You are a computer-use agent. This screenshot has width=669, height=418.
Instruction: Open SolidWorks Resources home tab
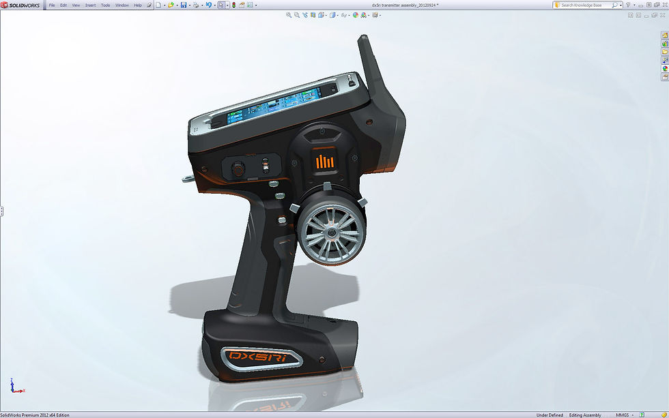point(665,35)
